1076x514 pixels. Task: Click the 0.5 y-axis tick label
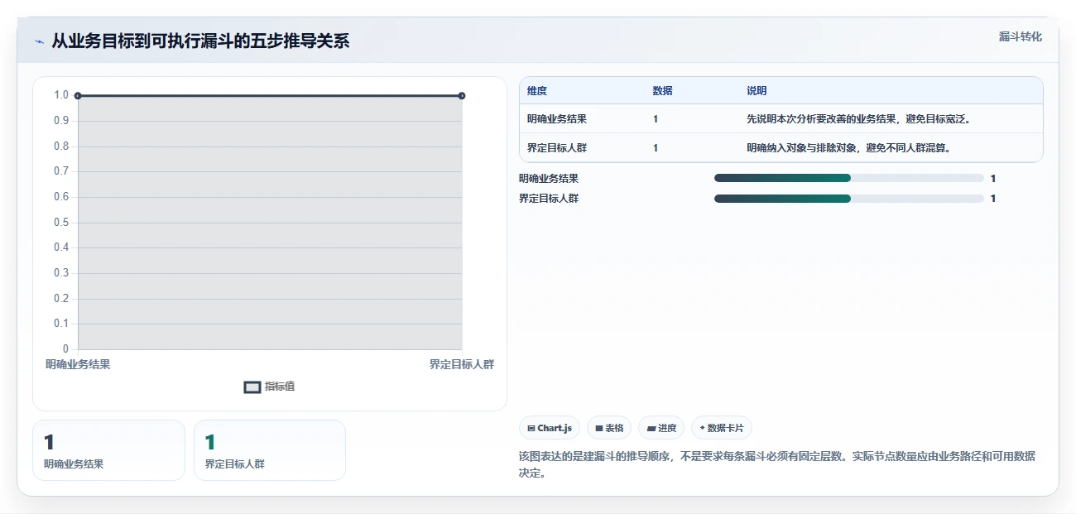pos(61,223)
